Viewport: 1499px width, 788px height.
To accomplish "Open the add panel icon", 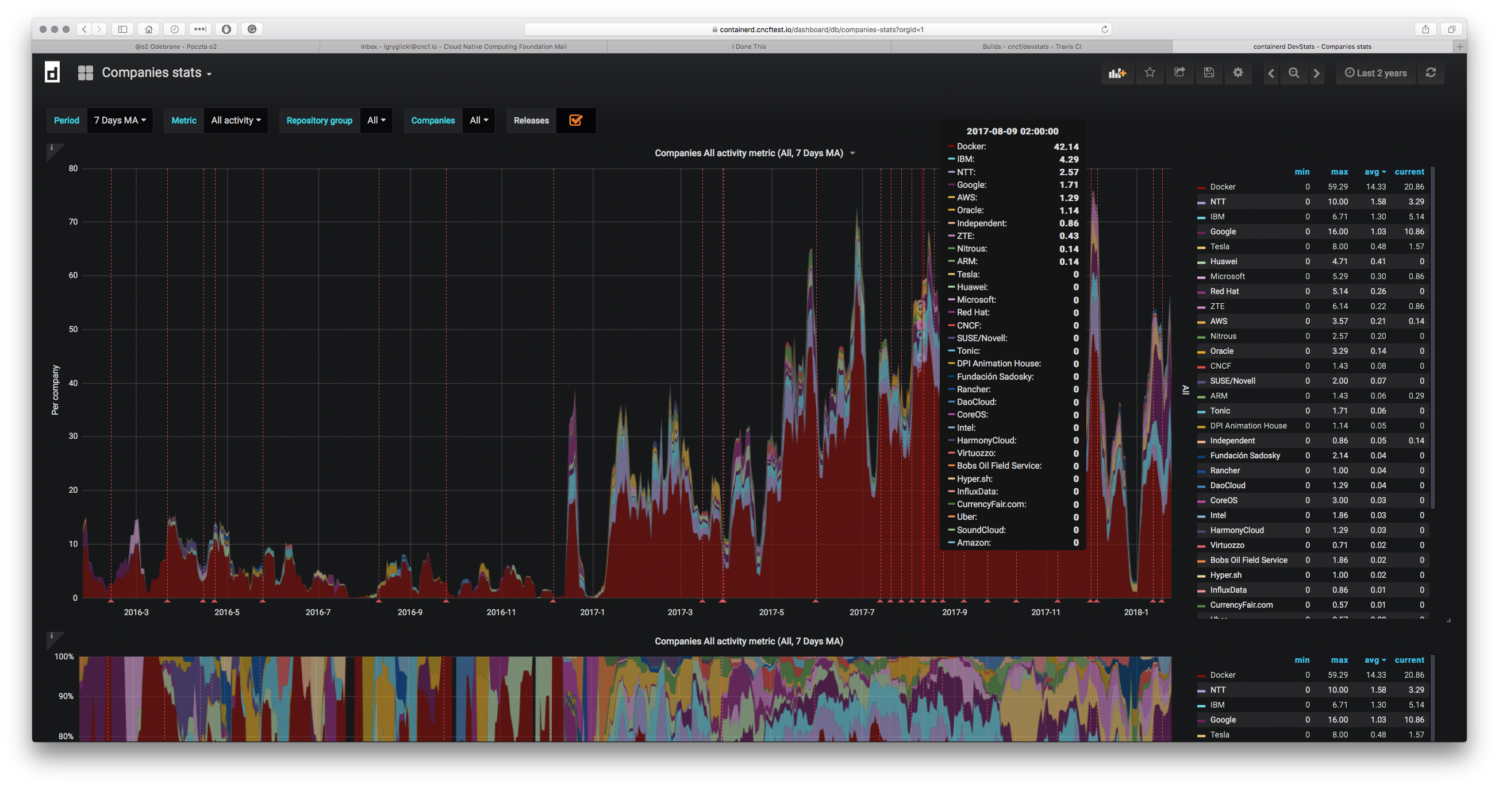I will 1117,73.
